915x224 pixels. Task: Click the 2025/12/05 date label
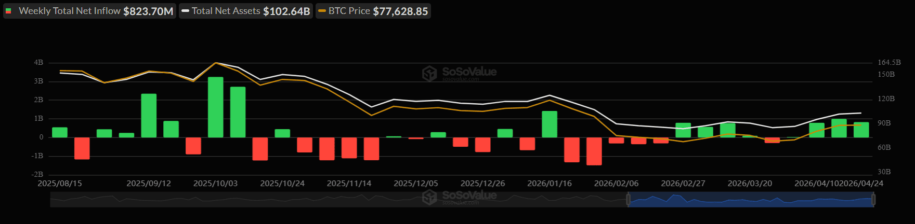tap(416, 184)
